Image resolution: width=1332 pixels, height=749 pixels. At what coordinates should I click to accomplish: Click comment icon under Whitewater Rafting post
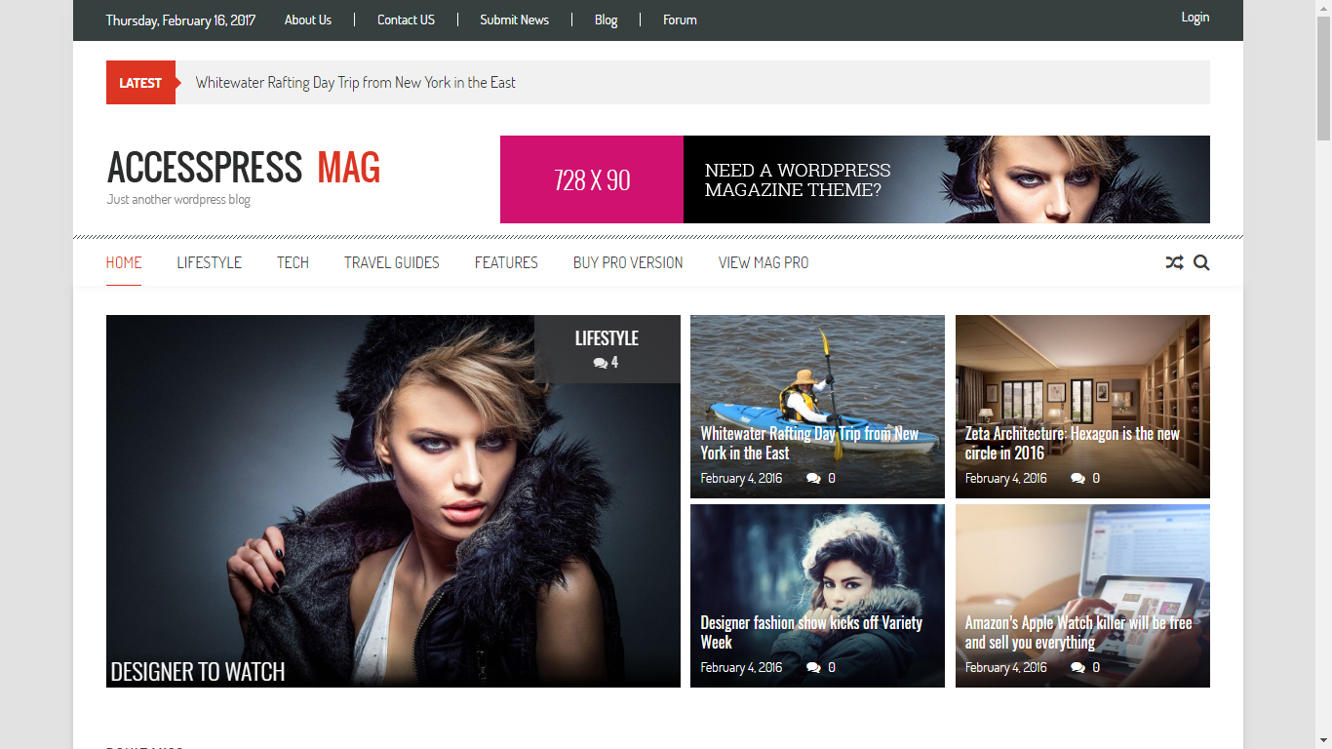click(813, 478)
